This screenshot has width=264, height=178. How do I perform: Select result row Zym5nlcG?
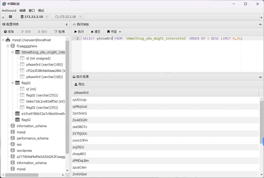click(165, 113)
